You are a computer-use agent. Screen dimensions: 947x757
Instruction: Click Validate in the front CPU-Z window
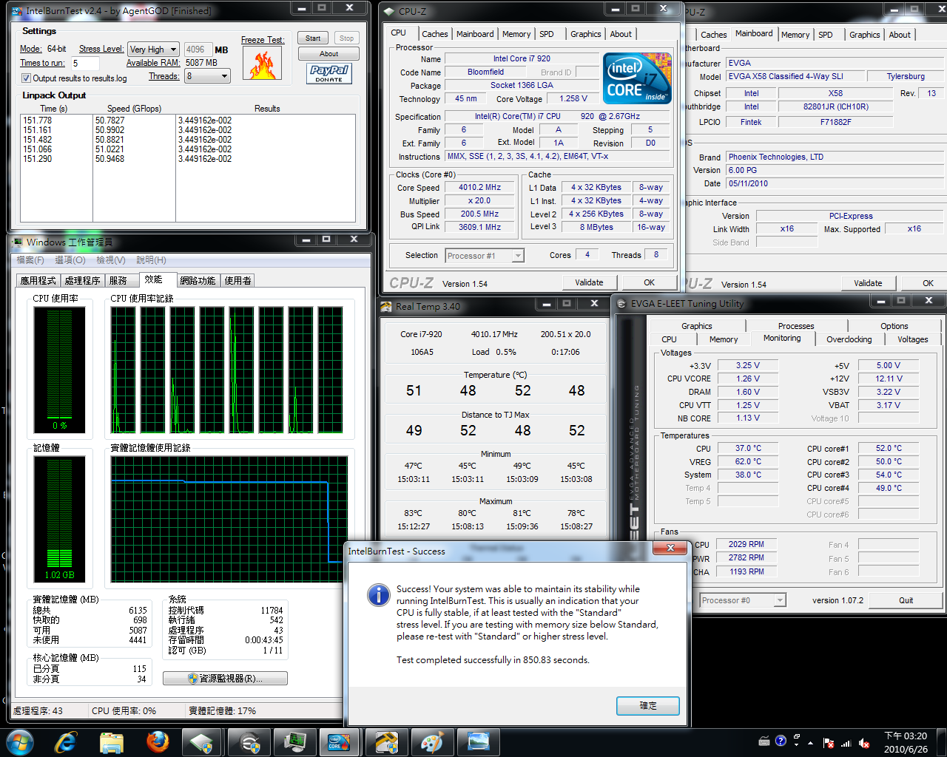(589, 282)
